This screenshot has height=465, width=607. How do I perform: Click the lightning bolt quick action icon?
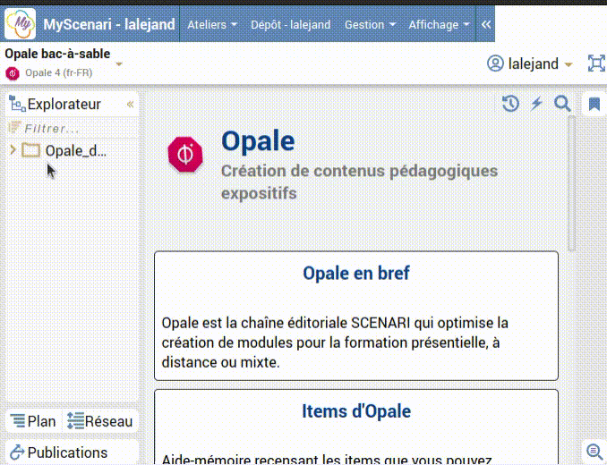pyautogui.click(x=536, y=103)
